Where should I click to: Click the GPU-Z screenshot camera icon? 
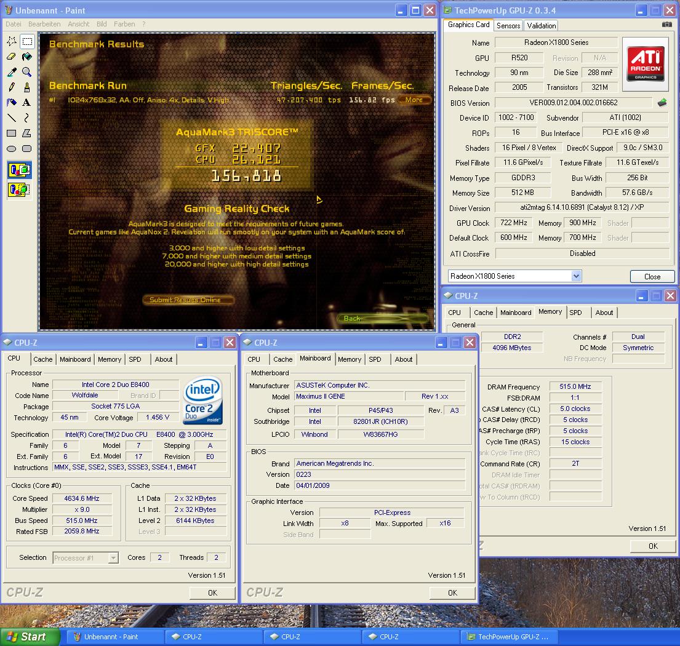click(x=667, y=25)
